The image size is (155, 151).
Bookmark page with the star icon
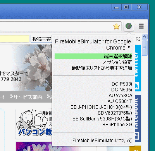tap(116, 26)
